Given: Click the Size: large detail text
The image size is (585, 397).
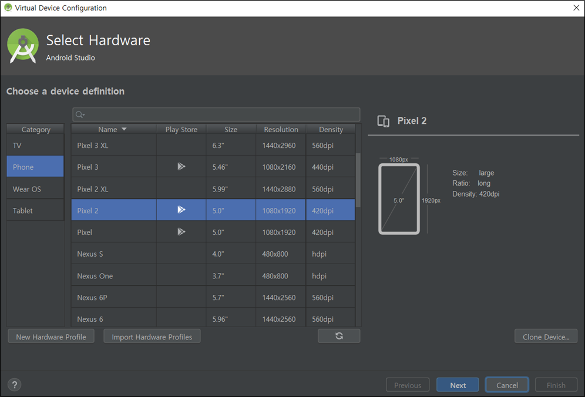Looking at the screenshot, I should (473, 173).
